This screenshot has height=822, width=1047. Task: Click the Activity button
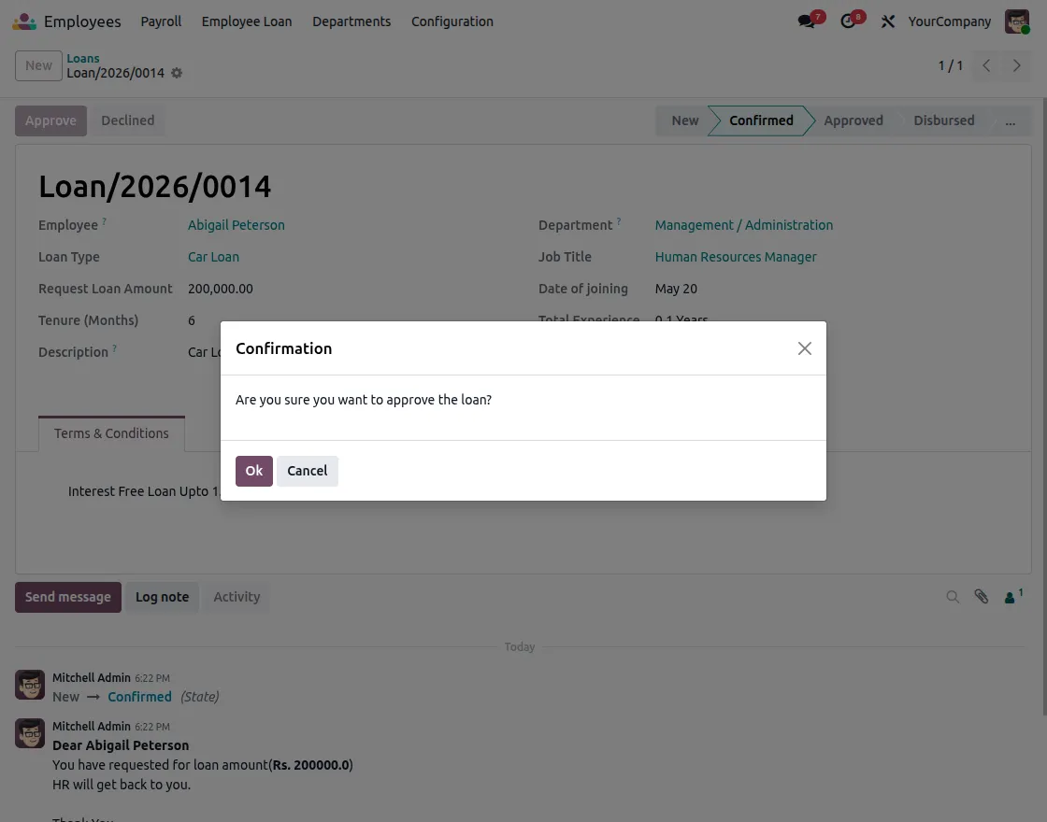pos(237,597)
